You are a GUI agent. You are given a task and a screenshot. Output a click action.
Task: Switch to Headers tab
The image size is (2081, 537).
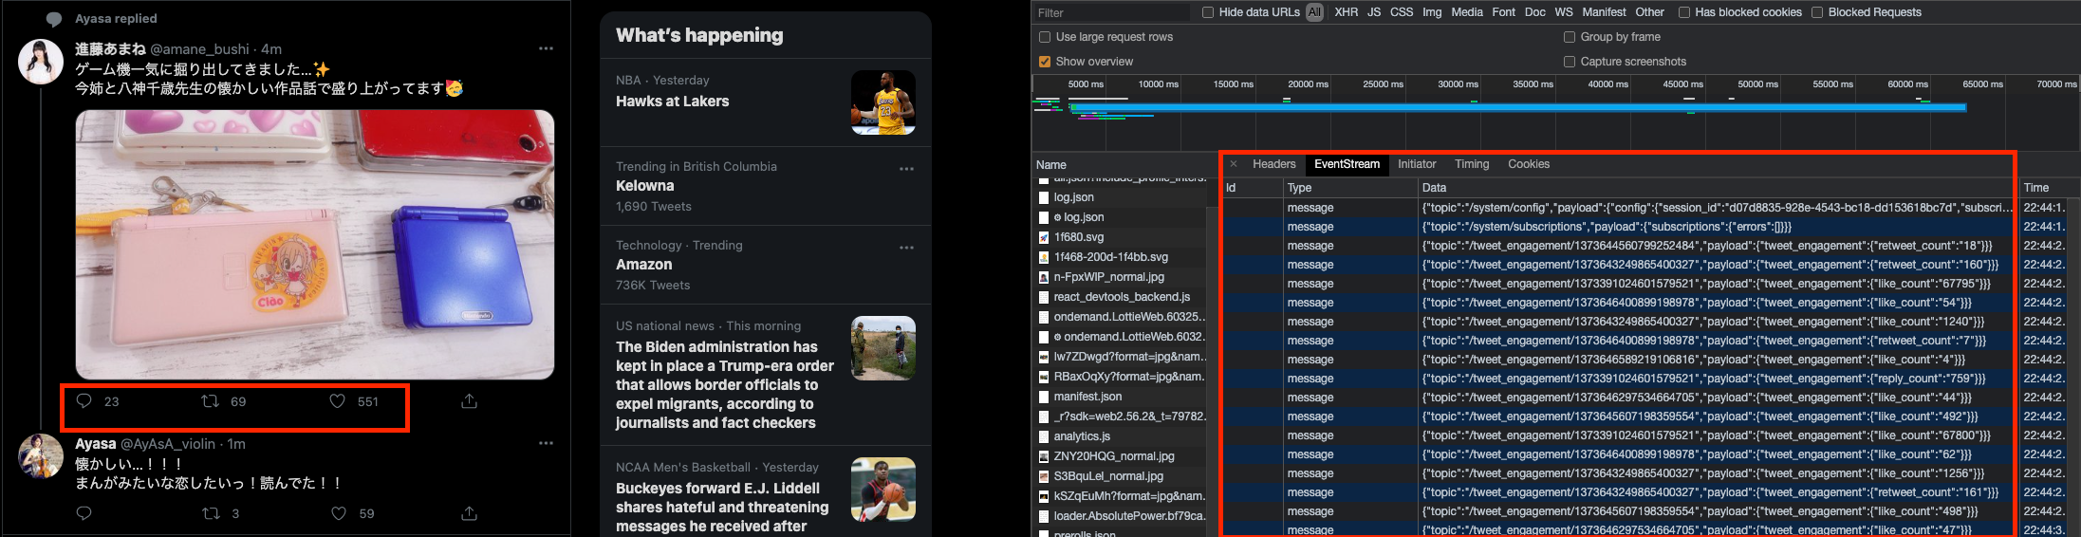[x=1273, y=164]
